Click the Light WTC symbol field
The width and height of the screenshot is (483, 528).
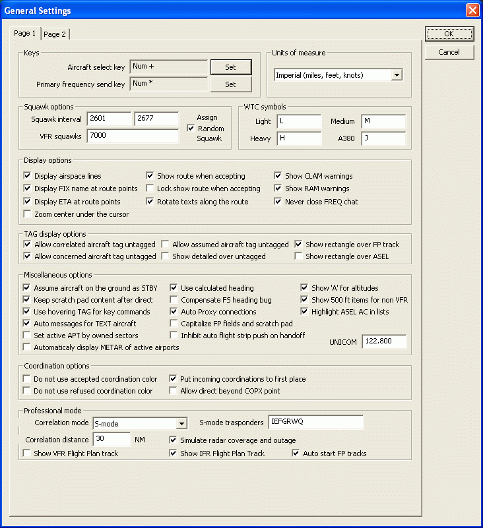coord(299,121)
